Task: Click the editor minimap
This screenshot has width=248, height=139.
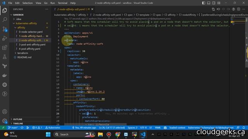Action: click(x=238, y=71)
